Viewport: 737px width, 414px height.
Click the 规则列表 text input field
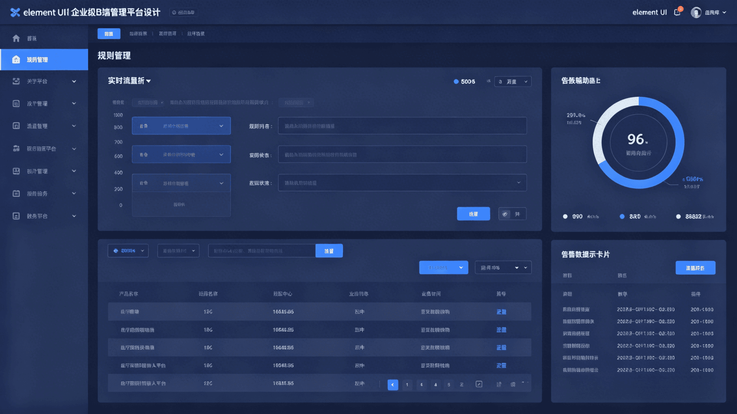tap(402, 126)
